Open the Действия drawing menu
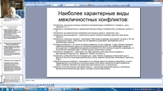The image size is (163, 91). click(x=3, y=85)
